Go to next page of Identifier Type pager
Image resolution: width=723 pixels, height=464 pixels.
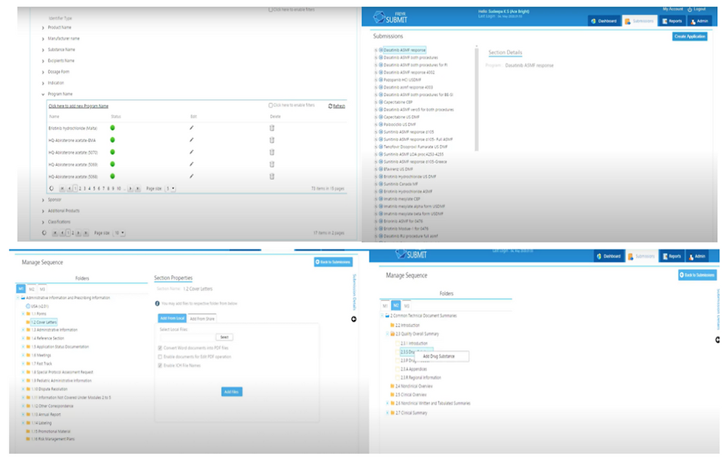tap(78, 233)
